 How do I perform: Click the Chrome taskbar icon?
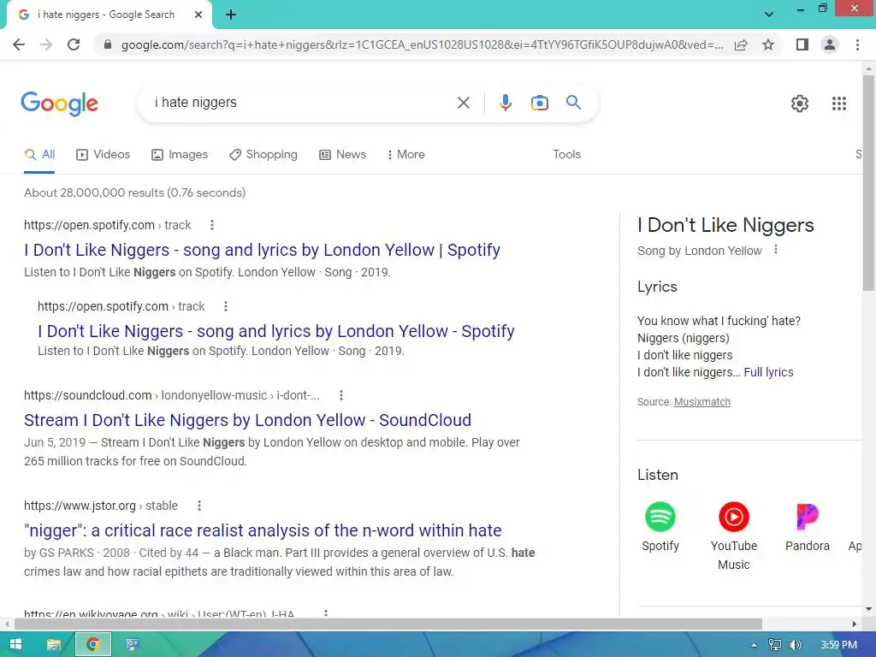point(92,644)
